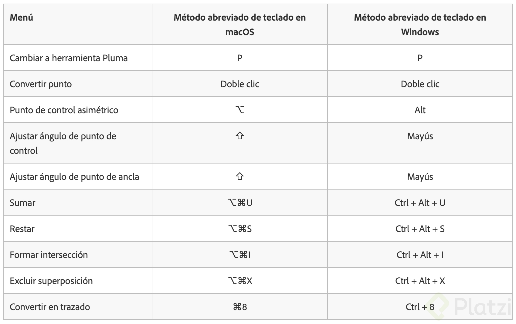Click the Ctrl + 8 Windows shortcut
Screen dimensions: 516x324
420,307
